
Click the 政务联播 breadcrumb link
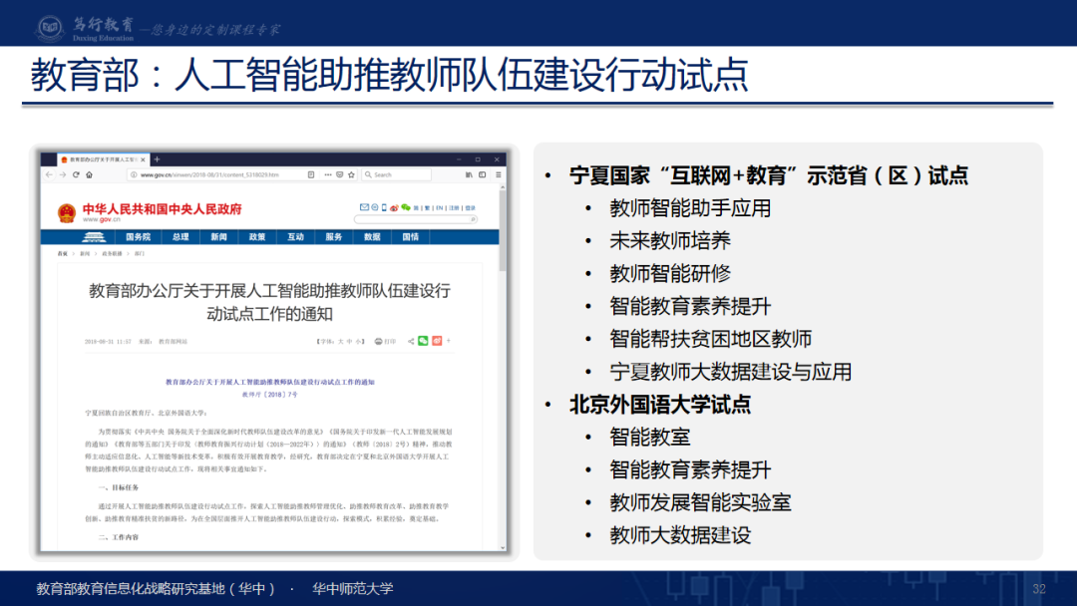112,254
